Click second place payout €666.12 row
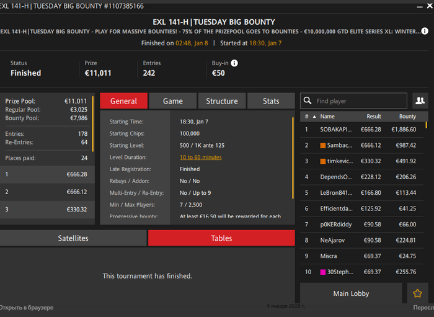The height and width of the screenshot is (317, 434). click(x=47, y=192)
